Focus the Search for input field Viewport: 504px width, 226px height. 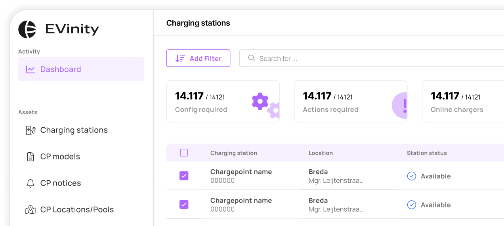pos(372,58)
